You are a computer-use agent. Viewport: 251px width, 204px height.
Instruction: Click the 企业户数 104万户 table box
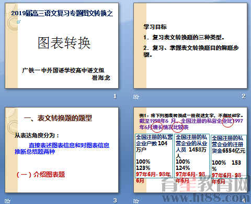tap(154, 156)
